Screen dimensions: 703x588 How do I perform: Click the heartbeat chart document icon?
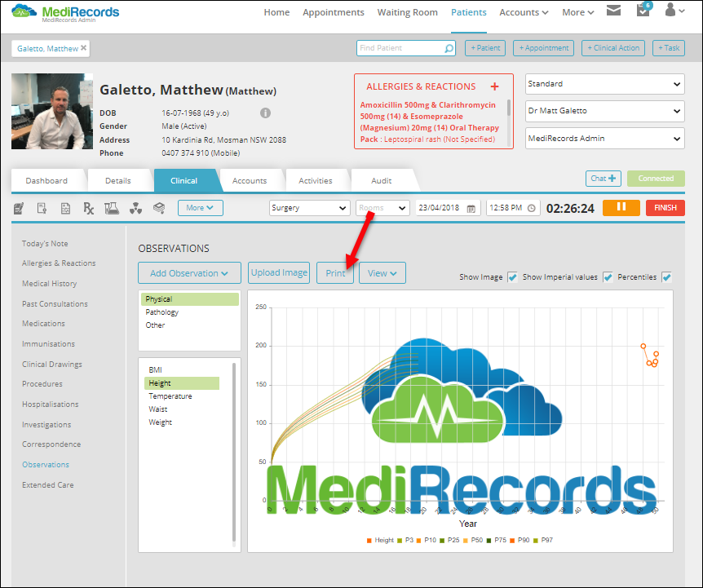65,208
